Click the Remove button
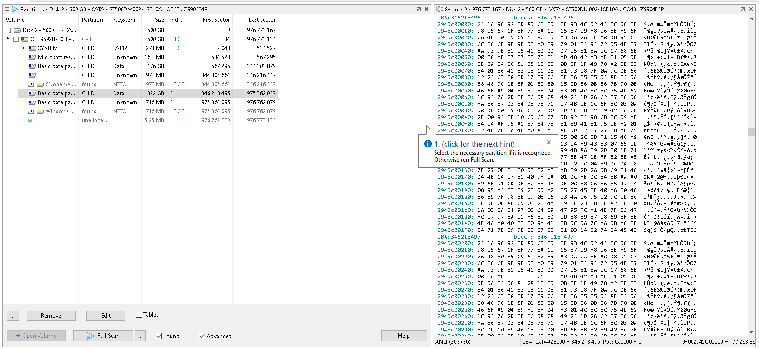759x349 pixels. click(51, 316)
